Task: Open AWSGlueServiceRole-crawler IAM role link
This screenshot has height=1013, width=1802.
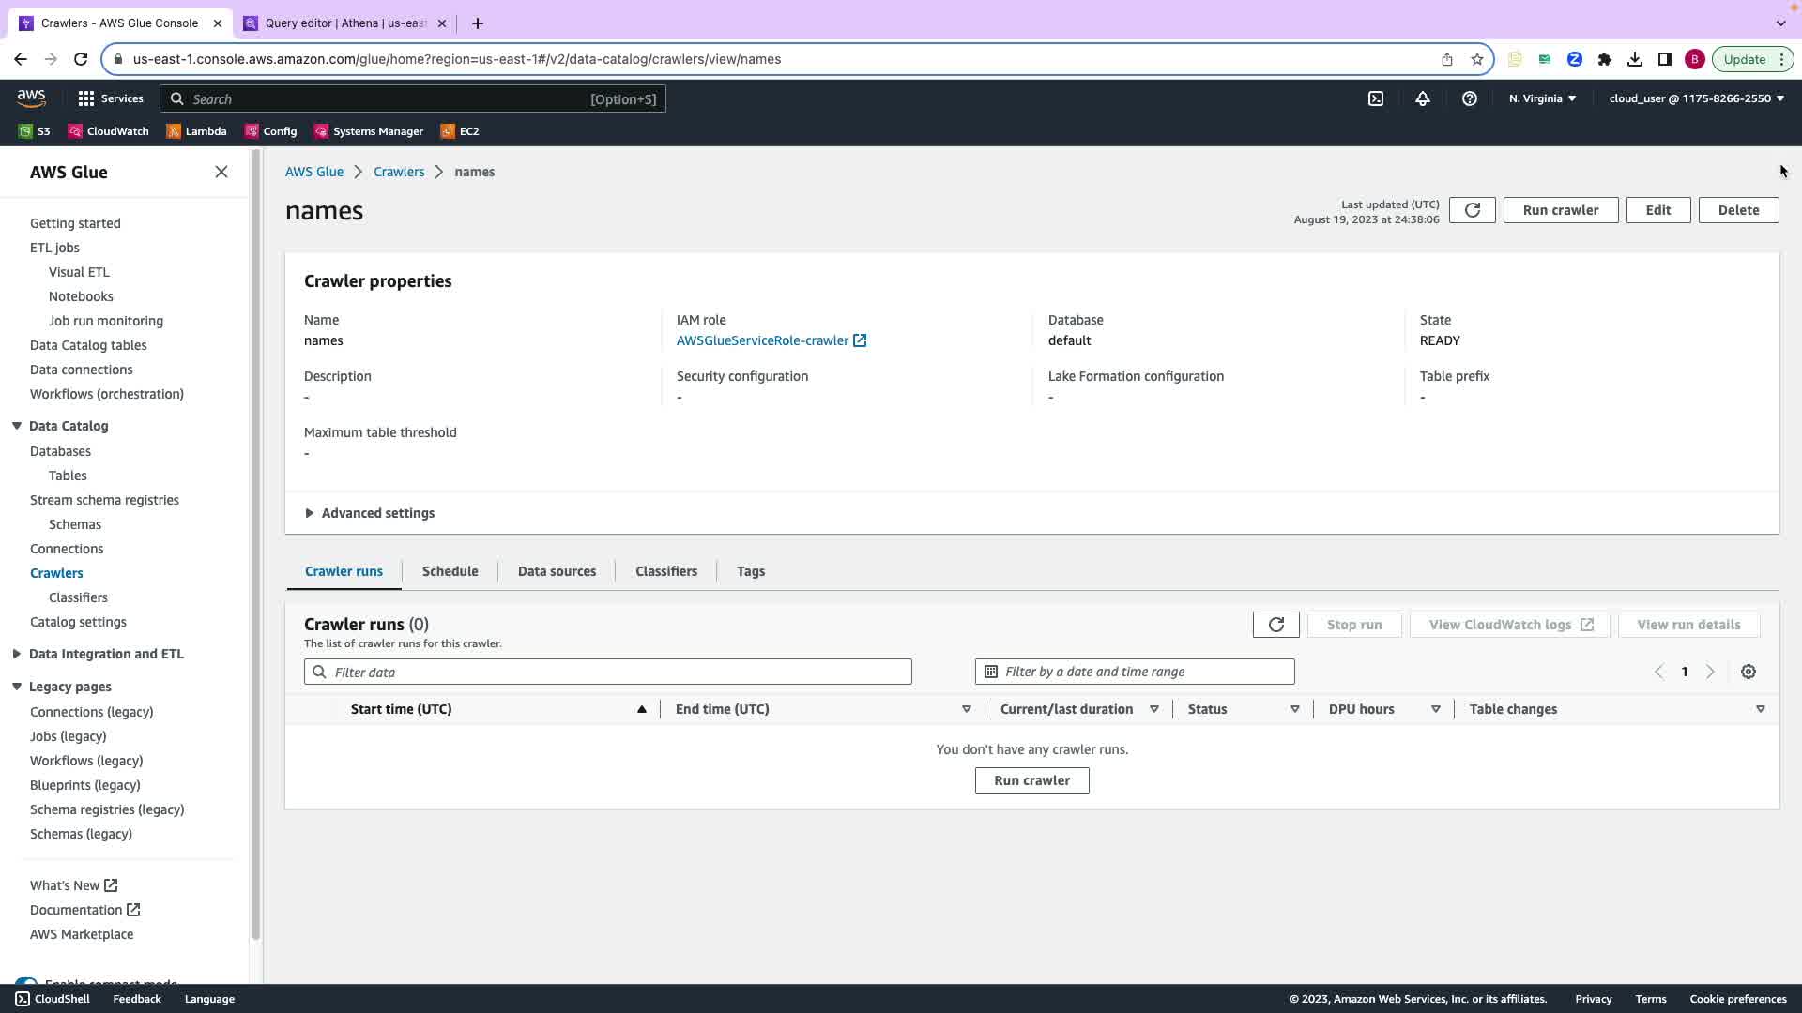Action: 762,340
